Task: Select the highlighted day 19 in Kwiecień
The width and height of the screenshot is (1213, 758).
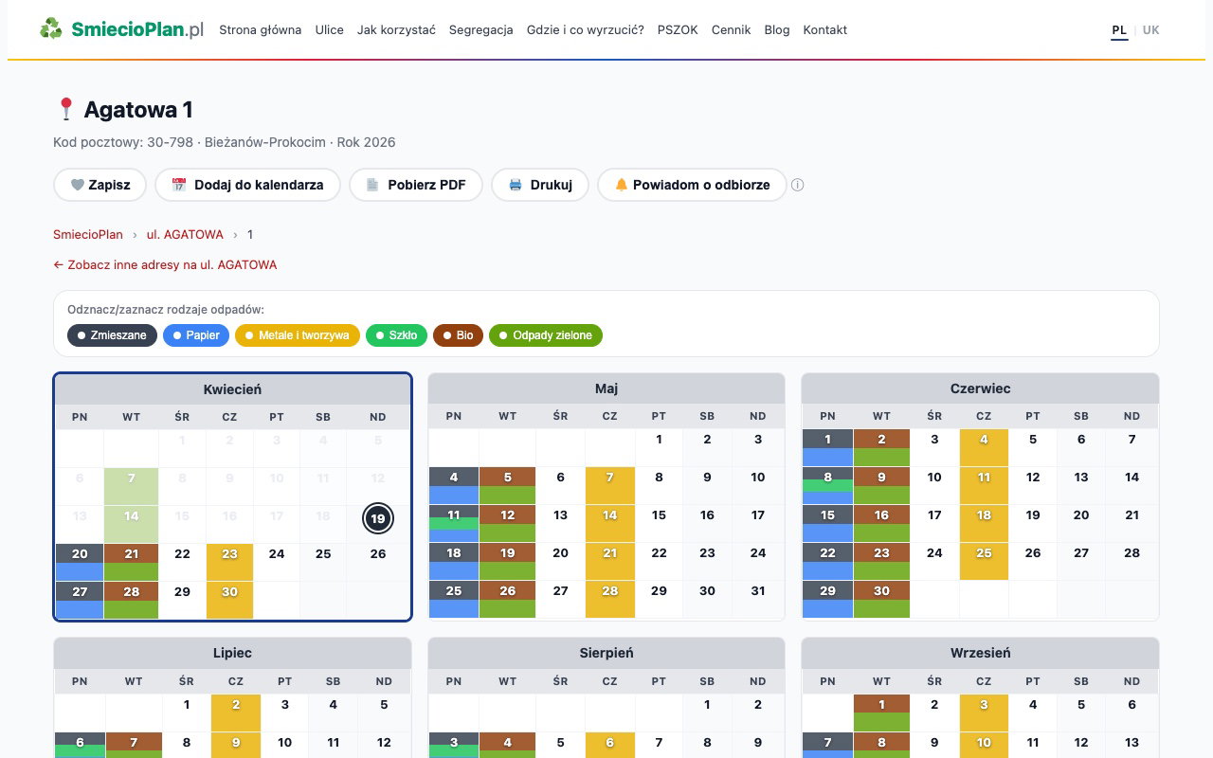Action: [377, 518]
